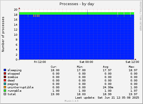Click sleeping minimum value 17.00
This screenshot has height=104, width=143.
81,70
